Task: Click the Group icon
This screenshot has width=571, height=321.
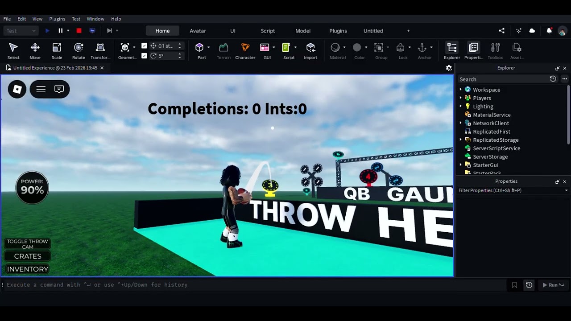Action: [379, 47]
